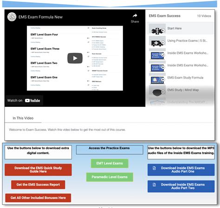Viewport: 220px width, 208px height.
Task: Click document icon on Audio Part Two button
Action: click(x=154, y=185)
